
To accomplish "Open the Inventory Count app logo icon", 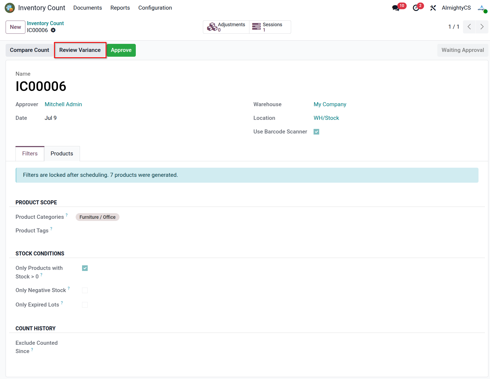I will coord(10,8).
